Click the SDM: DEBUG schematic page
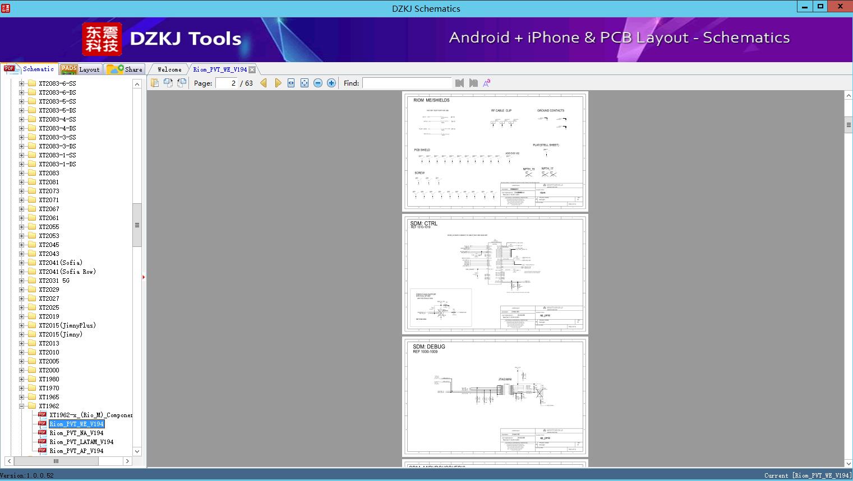Viewport: 853px width, 481px height. click(495, 397)
